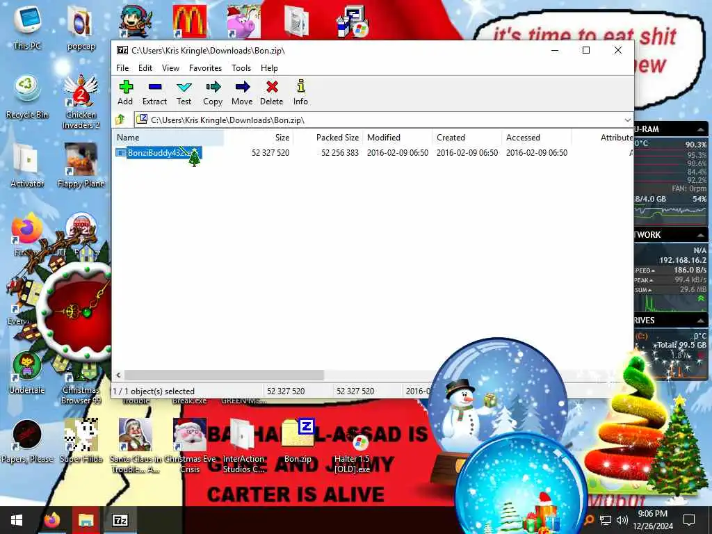Collapse the NETWORK gadget section arrow
Image resolution: width=712 pixels, height=534 pixels.
tap(700, 235)
